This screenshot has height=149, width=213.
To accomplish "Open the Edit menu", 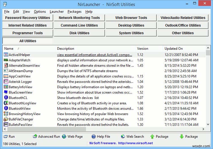I will tap(16, 12).
